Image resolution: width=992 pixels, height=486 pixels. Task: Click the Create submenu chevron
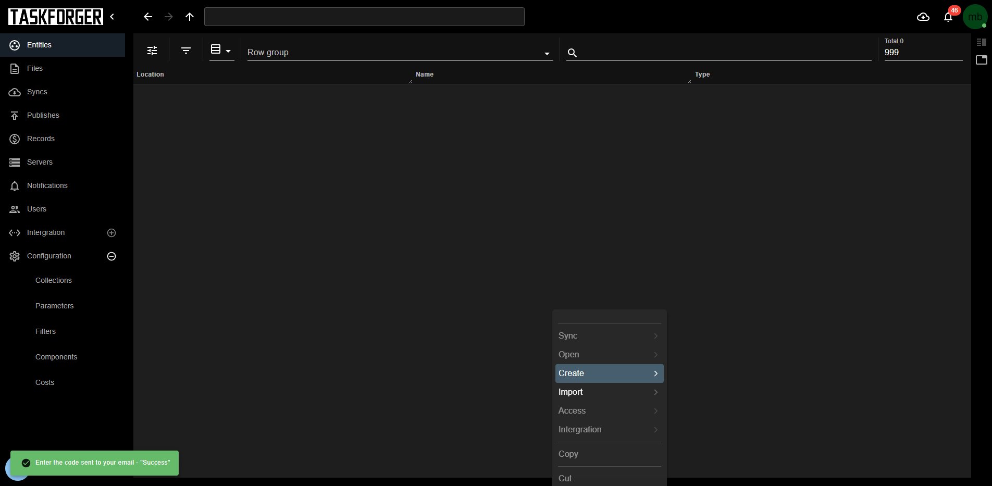(x=655, y=373)
